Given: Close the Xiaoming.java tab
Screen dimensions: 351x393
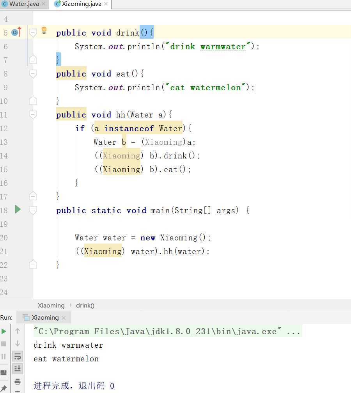Looking at the screenshot, I should pos(106,4).
